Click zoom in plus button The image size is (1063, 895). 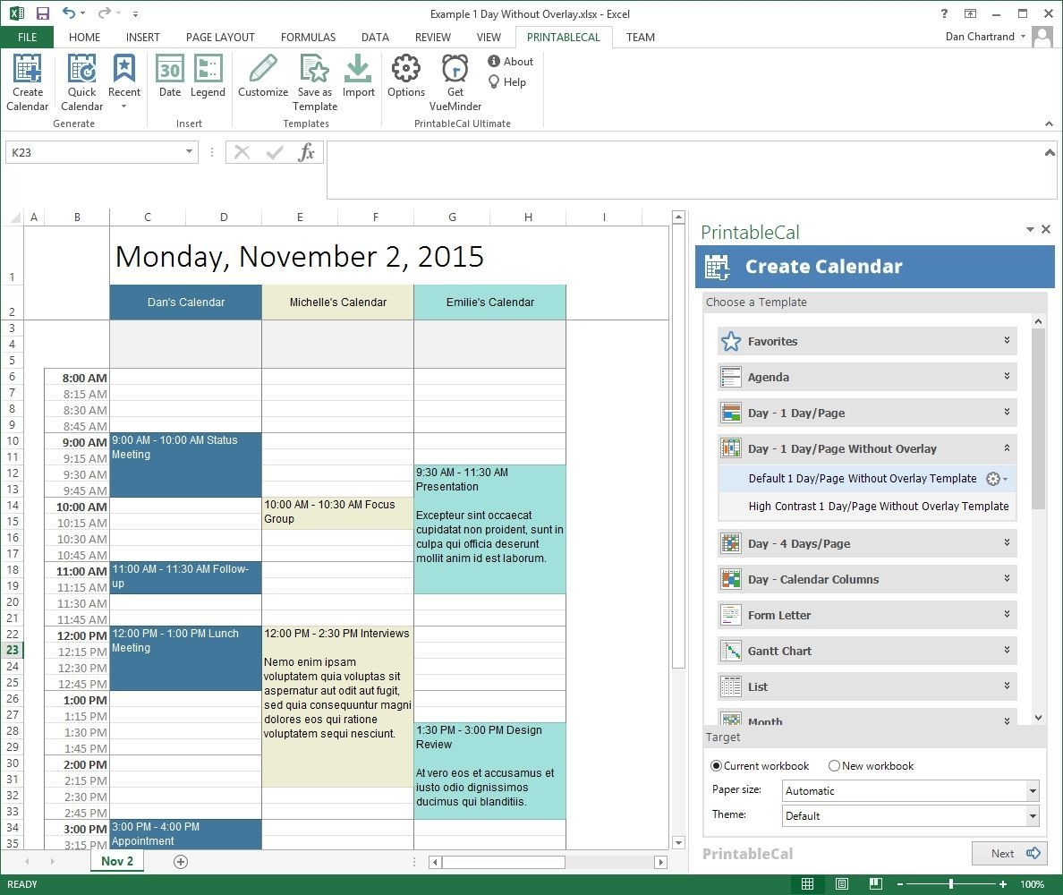(1003, 883)
